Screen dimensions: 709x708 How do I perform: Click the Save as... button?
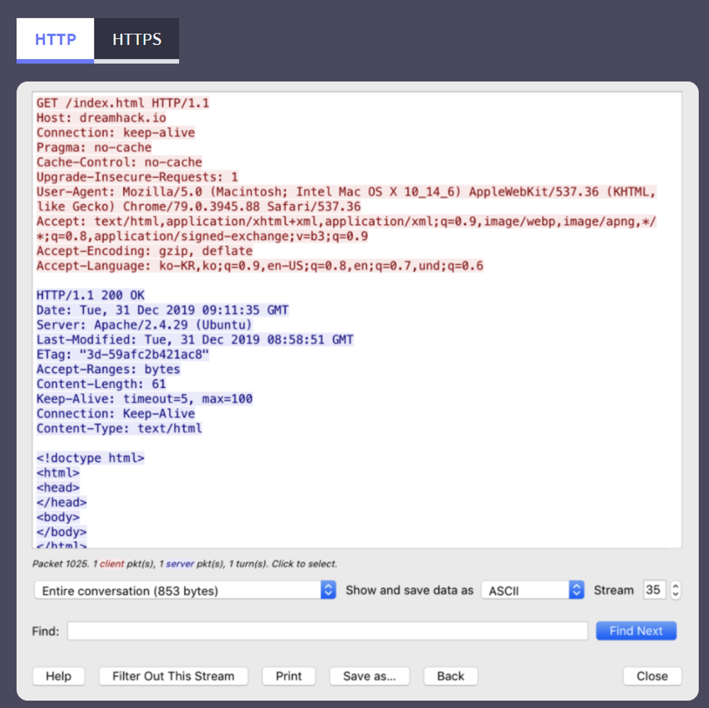(x=369, y=676)
